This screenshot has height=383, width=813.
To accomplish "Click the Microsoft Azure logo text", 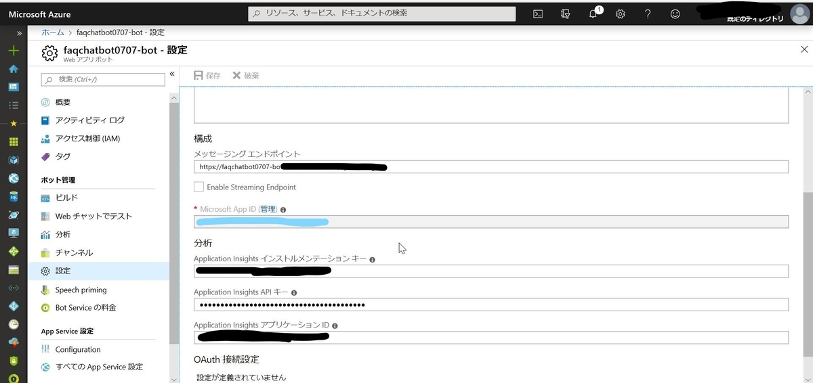I will click(x=39, y=14).
